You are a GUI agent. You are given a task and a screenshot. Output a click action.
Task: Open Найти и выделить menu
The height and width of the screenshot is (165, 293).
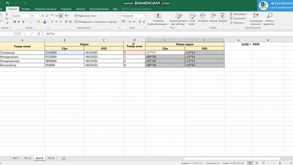pos(270,19)
